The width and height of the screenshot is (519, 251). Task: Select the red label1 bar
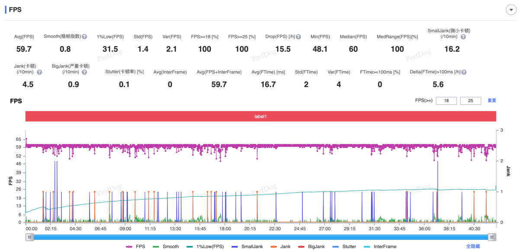[x=260, y=116]
